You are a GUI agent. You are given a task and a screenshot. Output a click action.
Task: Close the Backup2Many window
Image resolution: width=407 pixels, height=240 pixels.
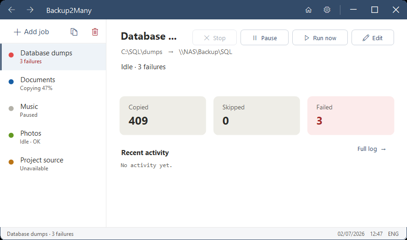point(395,10)
